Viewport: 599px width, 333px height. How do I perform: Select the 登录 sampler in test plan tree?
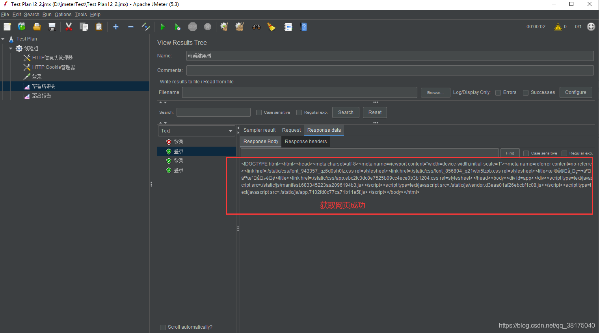coord(37,77)
